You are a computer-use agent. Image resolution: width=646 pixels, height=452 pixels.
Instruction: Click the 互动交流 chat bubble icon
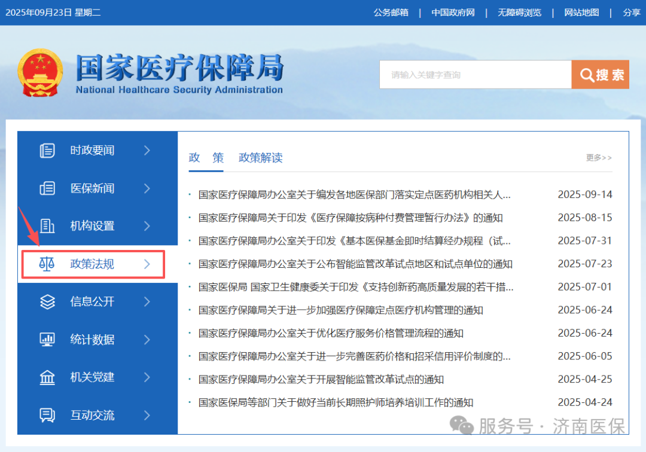click(47, 415)
